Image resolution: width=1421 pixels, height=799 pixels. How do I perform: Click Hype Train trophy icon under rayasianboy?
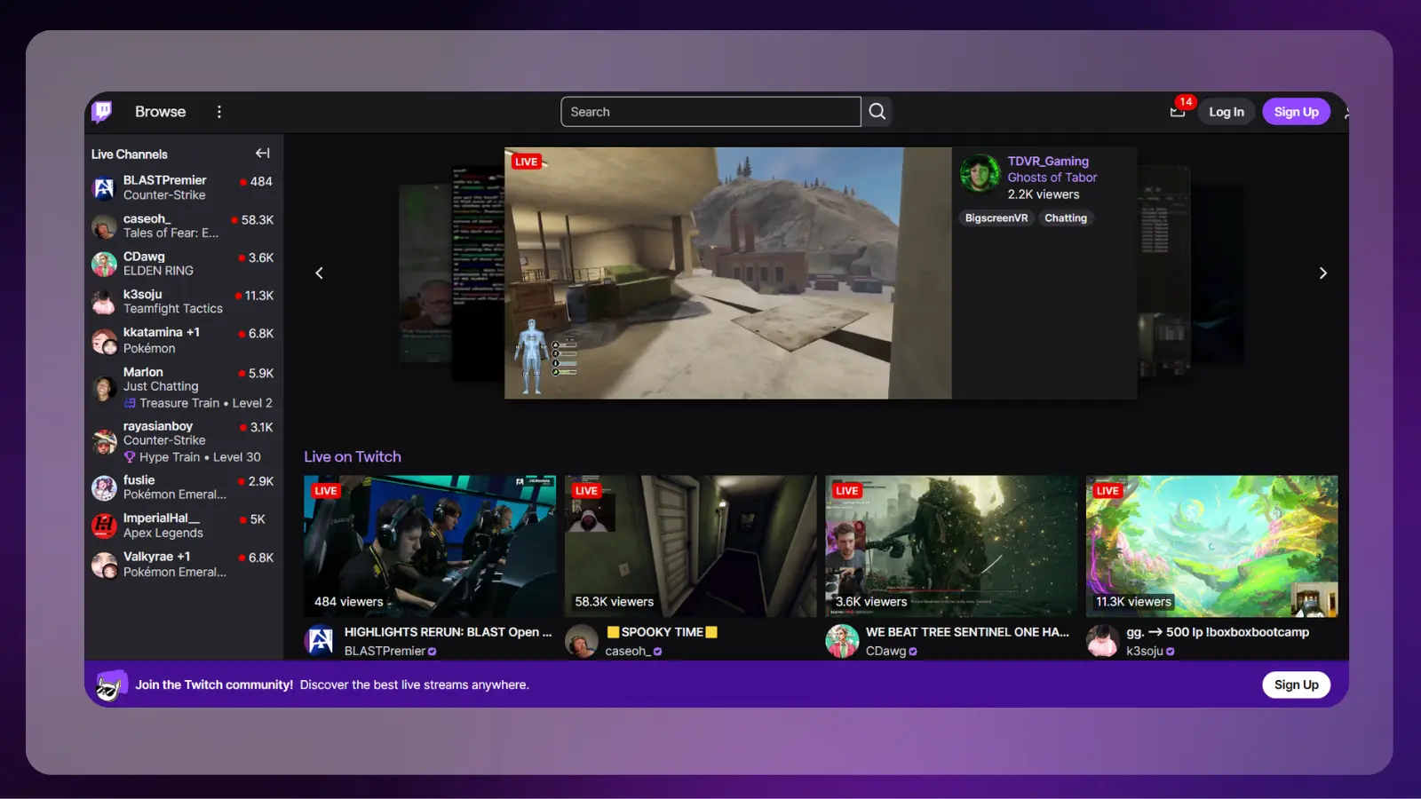(x=130, y=457)
